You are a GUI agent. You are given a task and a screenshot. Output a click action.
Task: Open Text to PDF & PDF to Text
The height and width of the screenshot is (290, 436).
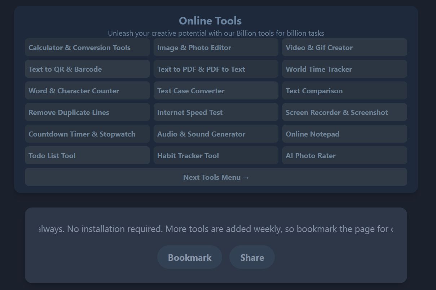[216, 69]
